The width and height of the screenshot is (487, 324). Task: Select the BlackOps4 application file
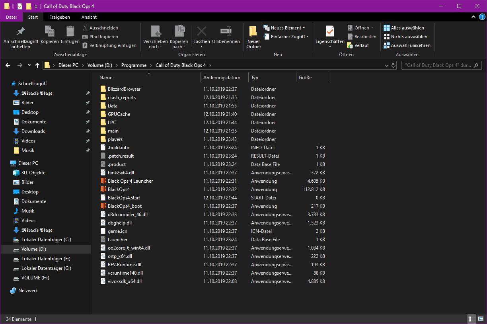tap(119, 189)
